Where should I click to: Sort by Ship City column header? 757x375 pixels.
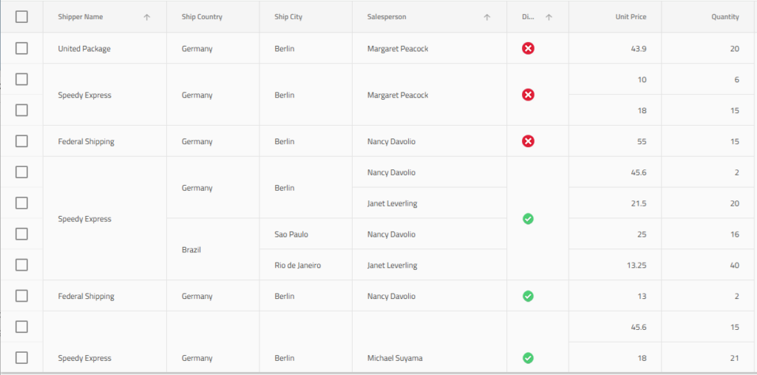(288, 17)
